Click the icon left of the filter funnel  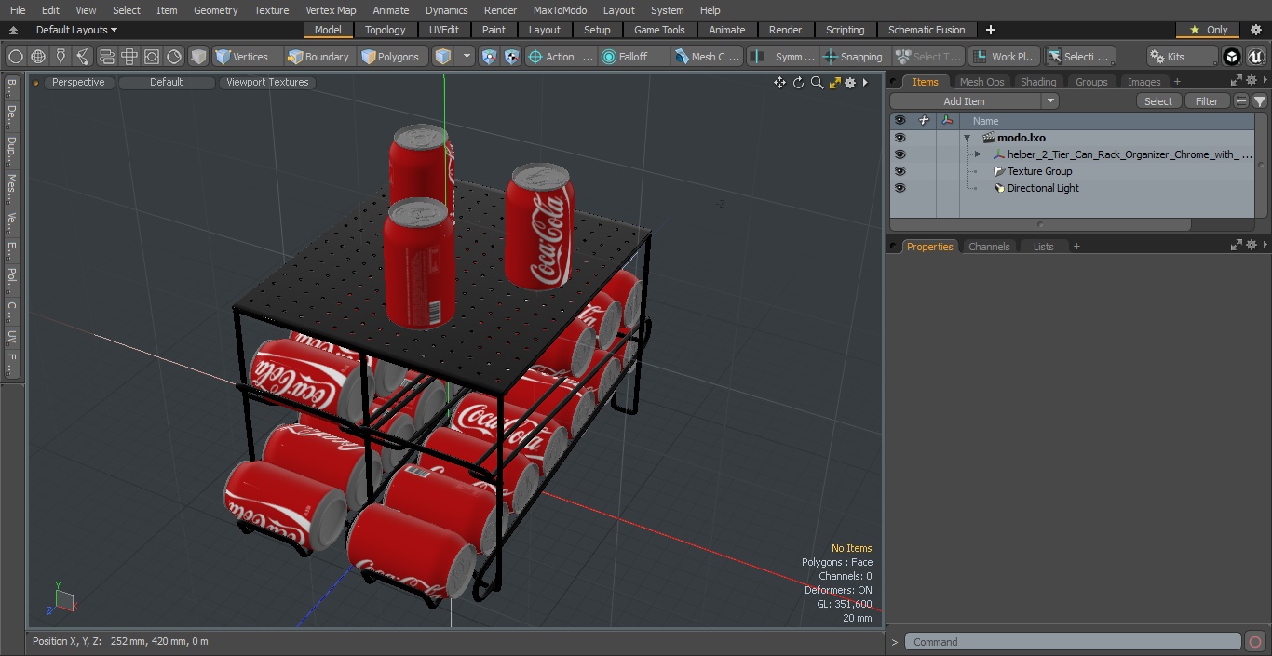[1241, 101]
